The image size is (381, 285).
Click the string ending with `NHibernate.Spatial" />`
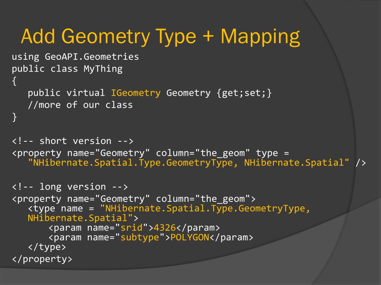point(197,163)
